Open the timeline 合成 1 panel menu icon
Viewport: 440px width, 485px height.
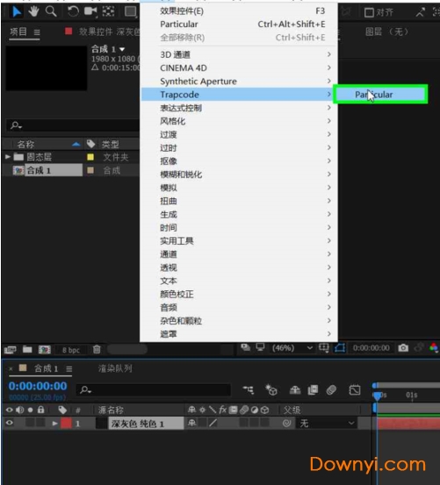pyautogui.click(x=69, y=368)
